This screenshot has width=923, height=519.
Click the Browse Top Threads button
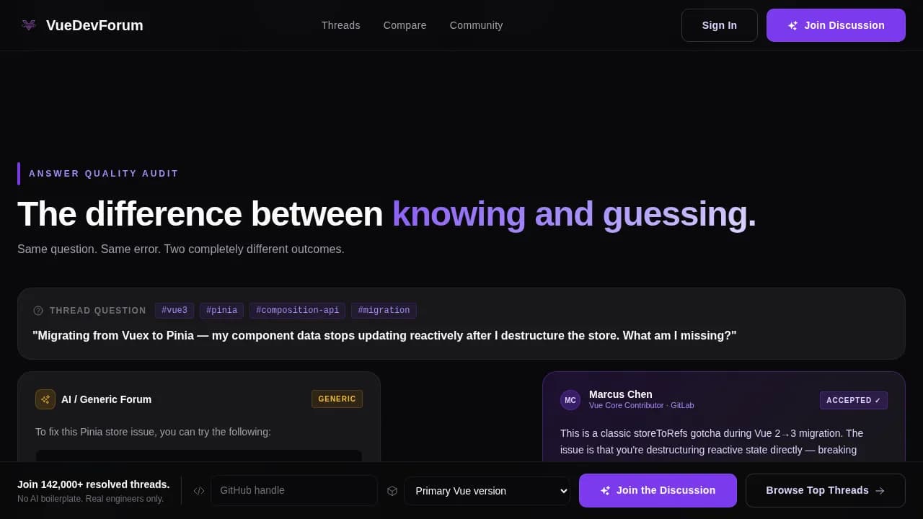(x=826, y=491)
